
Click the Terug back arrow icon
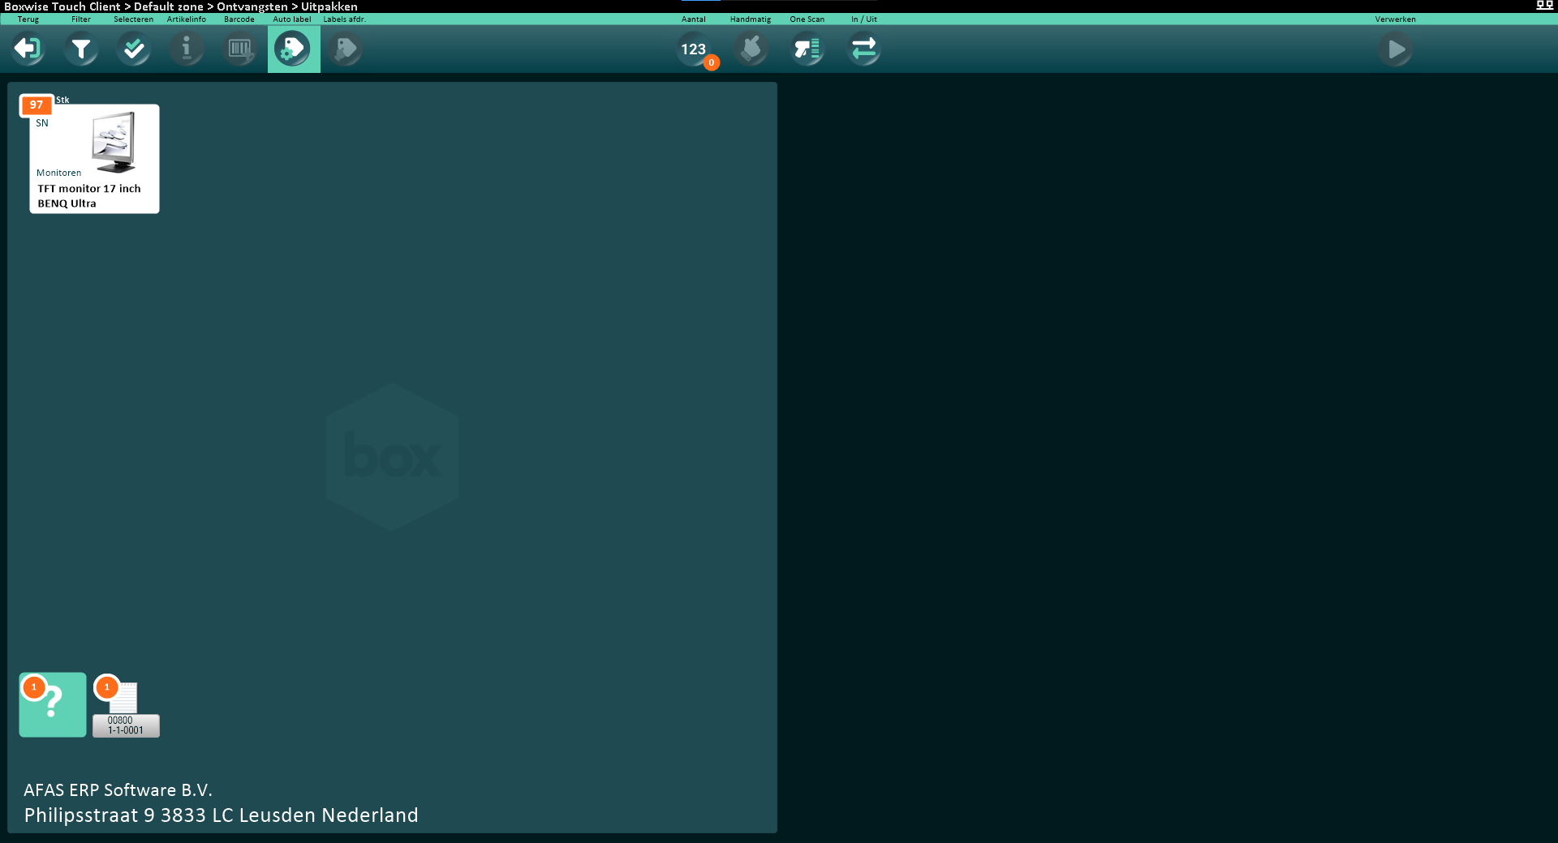tap(28, 49)
